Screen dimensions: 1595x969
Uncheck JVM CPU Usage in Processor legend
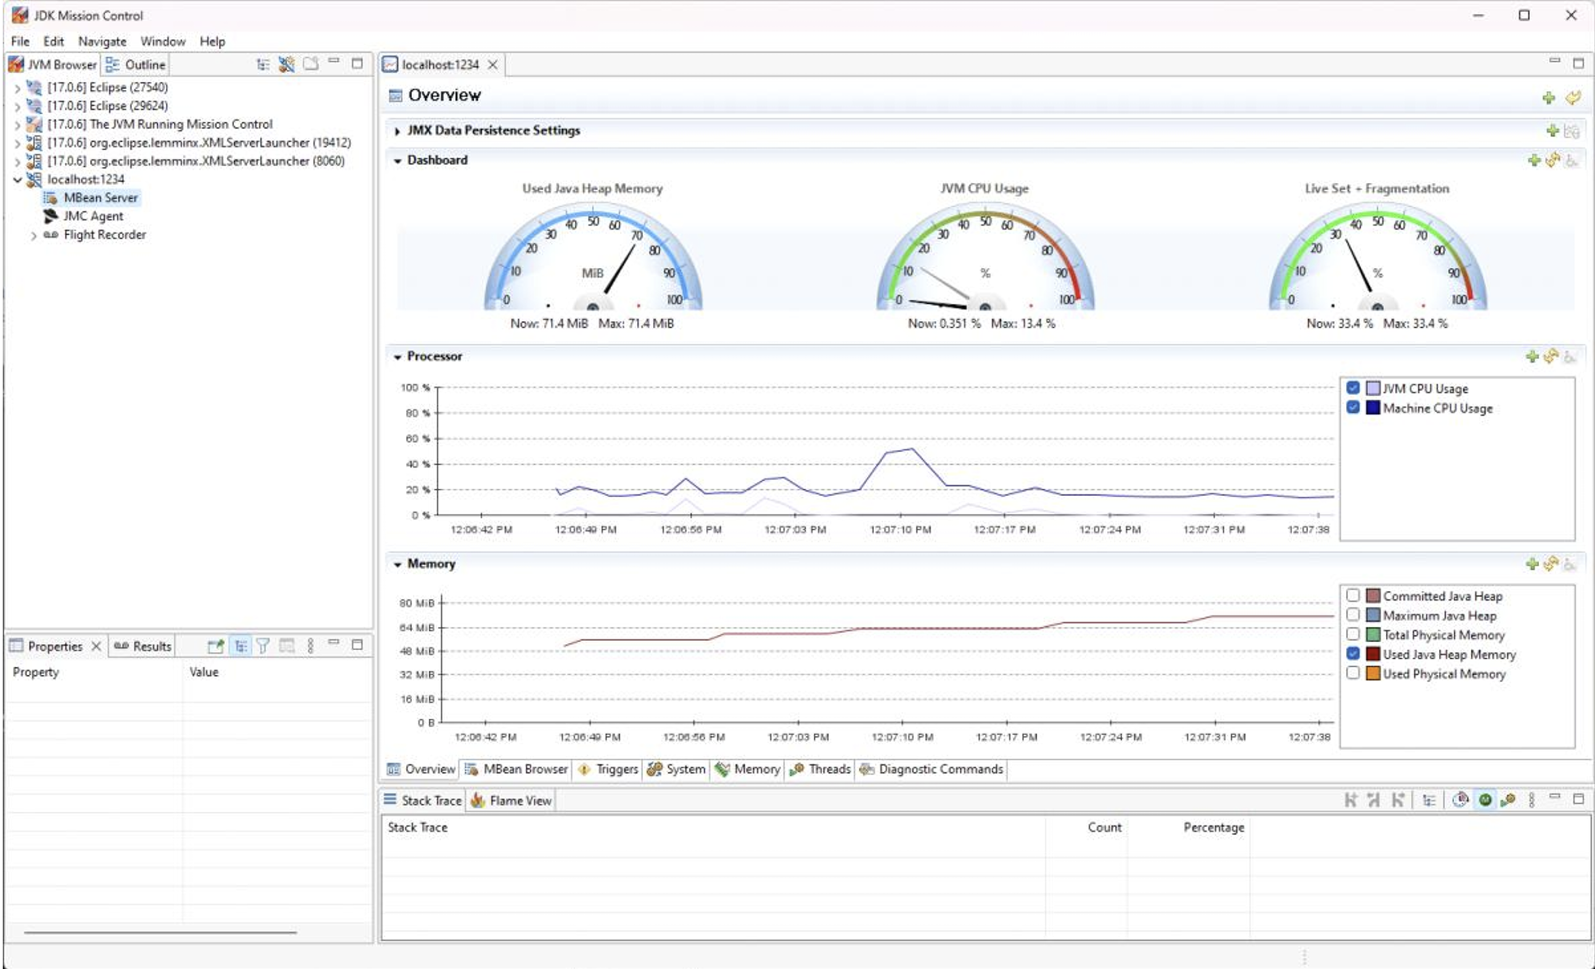coord(1353,388)
